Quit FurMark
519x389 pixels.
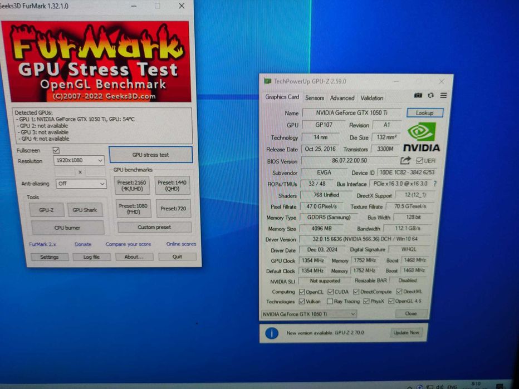[178, 257]
